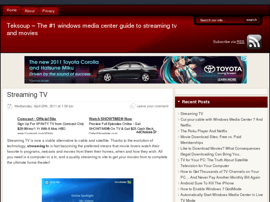The height and width of the screenshot is (202, 270).
Task: Open 'Streaming TV' in Recent Posts
Action: tap(192, 114)
